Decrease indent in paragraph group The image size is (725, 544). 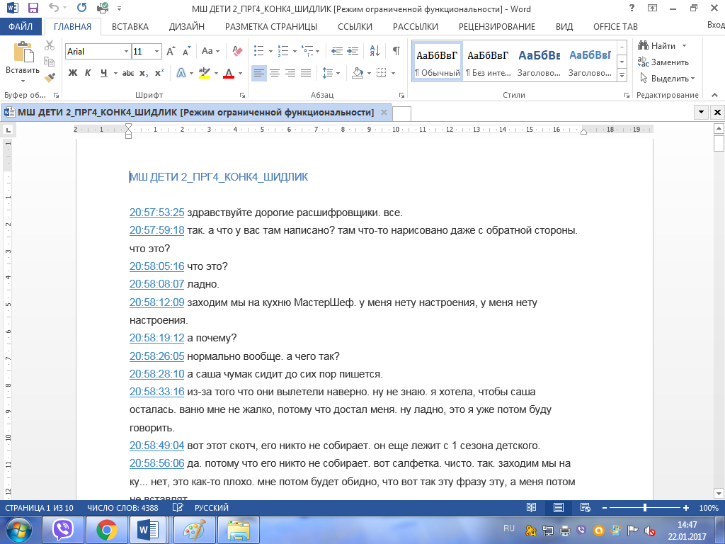[x=337, y=51]
